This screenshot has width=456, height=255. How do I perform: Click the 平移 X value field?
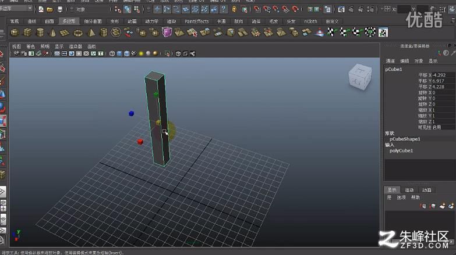(444, 75)
